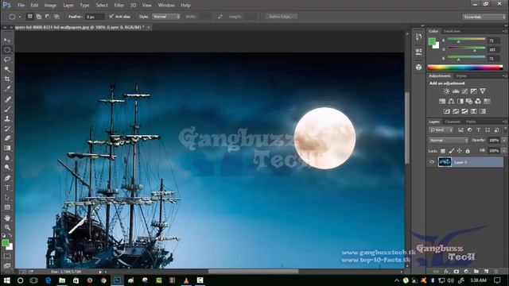Viewport: 509px width, 286px height.
Task: Select the Dodge tool
Action: 7,168
